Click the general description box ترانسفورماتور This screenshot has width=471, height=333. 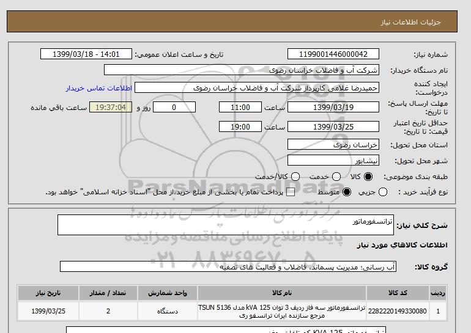(226, 225)
